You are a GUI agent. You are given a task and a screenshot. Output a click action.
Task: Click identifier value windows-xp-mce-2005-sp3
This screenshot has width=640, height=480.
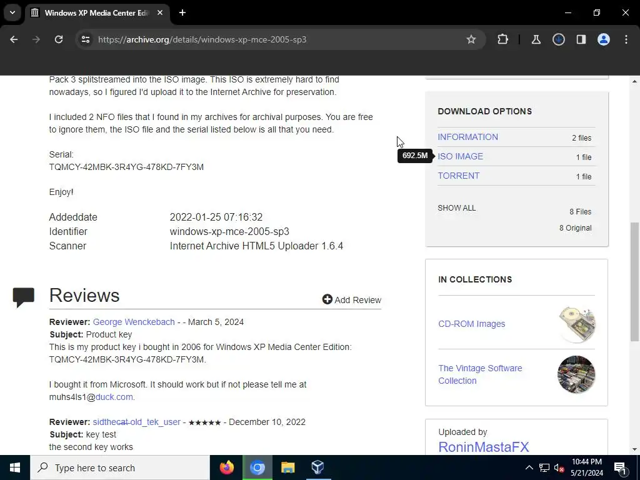[x=229, y=231]
